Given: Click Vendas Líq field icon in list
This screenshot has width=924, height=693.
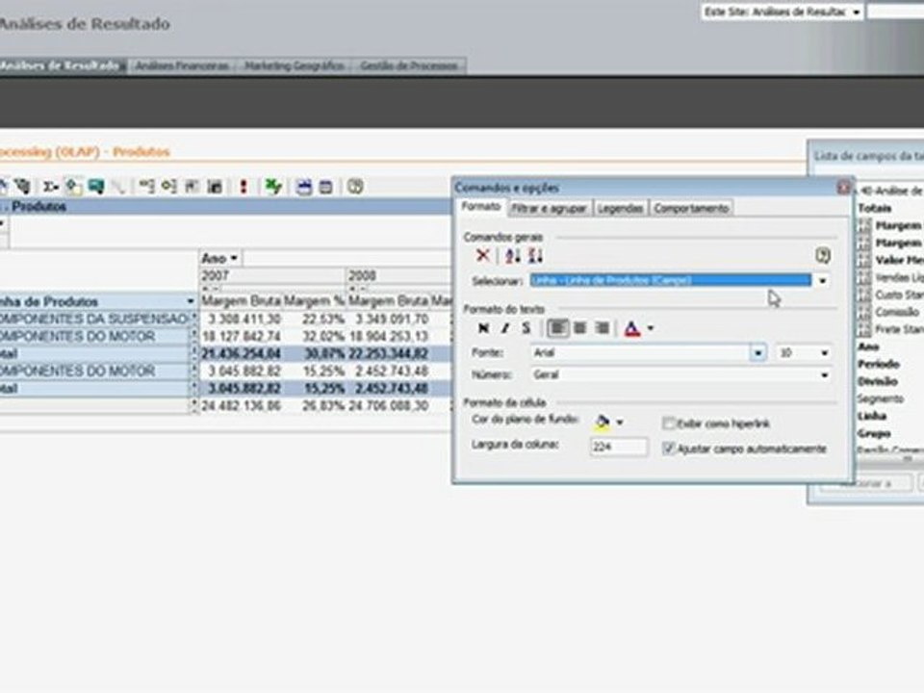Looking at the screenshot, I should 864,277.
